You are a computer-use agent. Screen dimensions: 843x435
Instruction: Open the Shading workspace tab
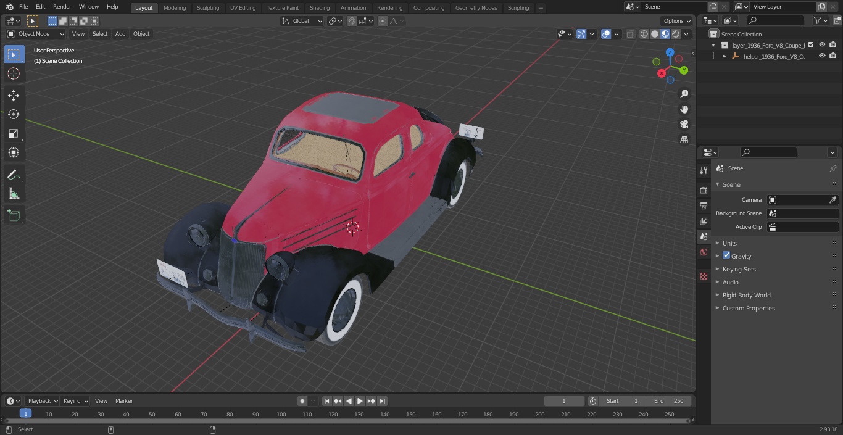[319, 8]
